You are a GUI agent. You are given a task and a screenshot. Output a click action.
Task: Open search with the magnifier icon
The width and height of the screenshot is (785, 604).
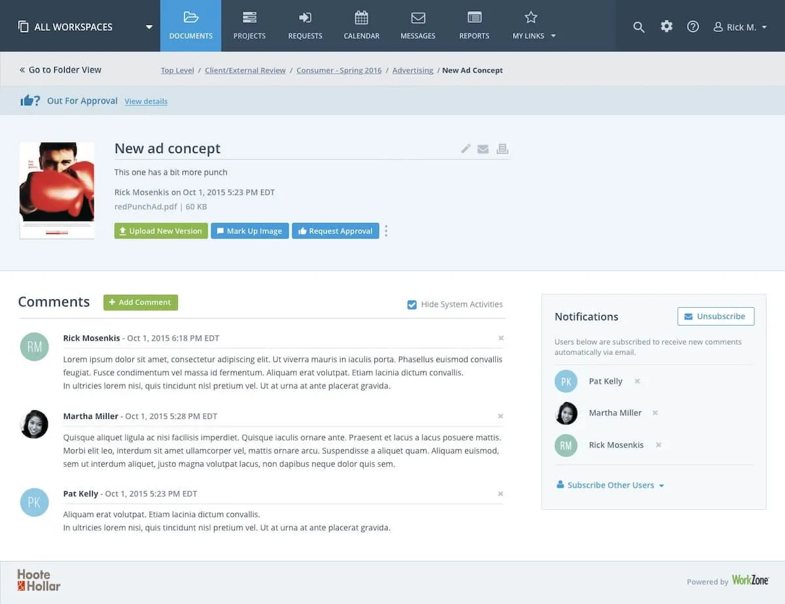pyautogui.click(x=639, y=27)
